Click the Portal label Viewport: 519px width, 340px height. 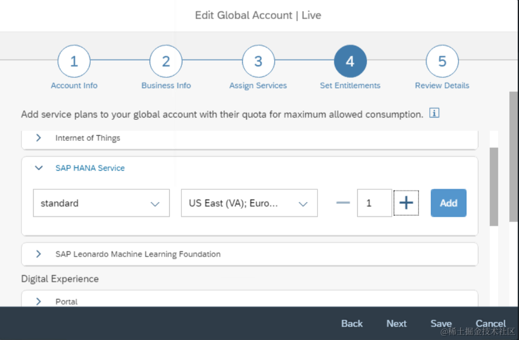(x=66, y=302)
